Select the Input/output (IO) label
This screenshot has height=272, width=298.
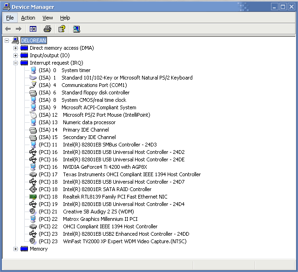click(x=50, y=55)
